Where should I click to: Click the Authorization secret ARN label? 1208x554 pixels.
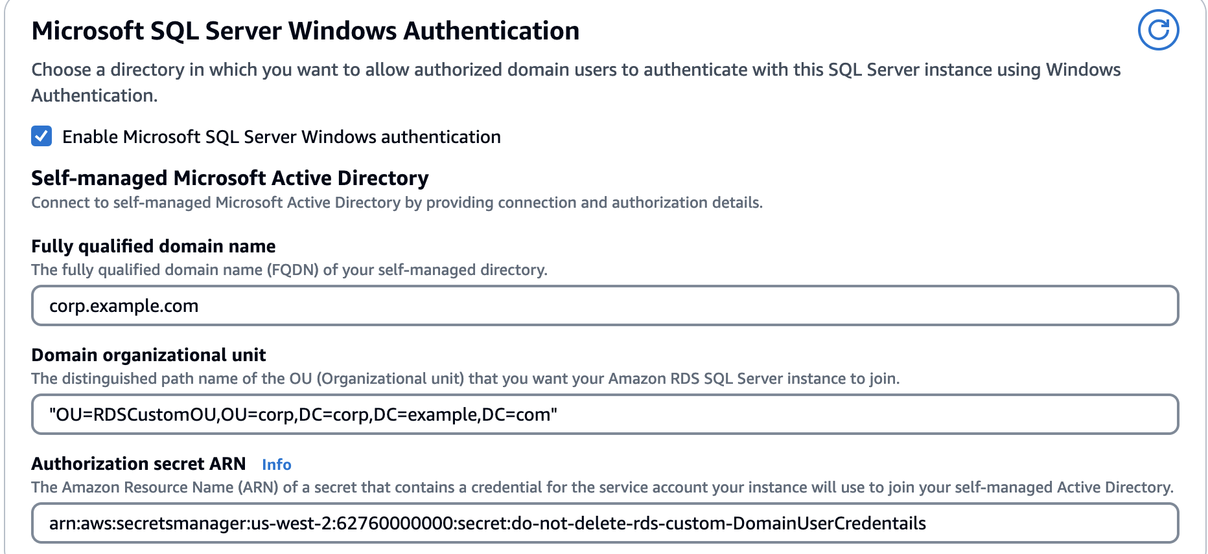tap(138, 464)
